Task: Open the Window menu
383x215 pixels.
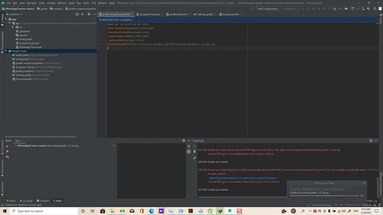Action: (x=102, y=3)
